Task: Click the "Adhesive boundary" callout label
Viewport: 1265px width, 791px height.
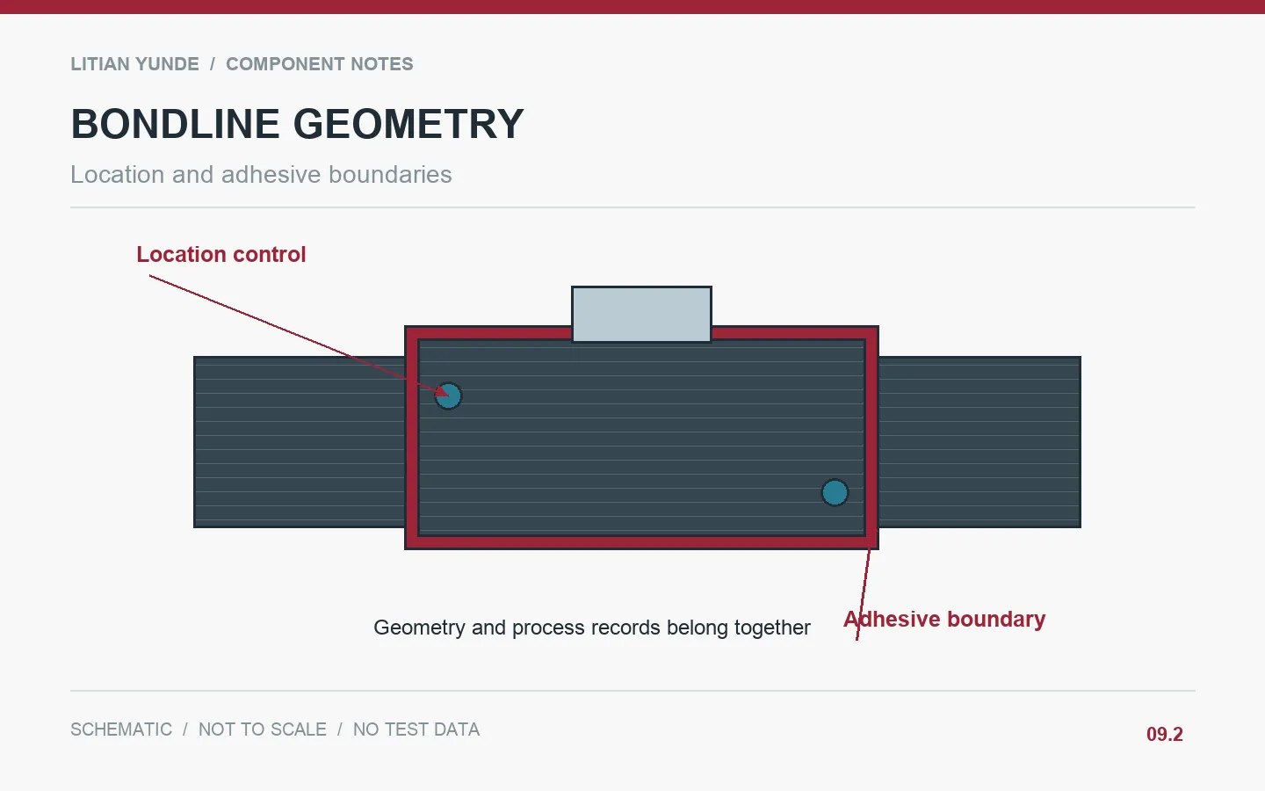Action: pyautogui.click(x=944, y=620)
